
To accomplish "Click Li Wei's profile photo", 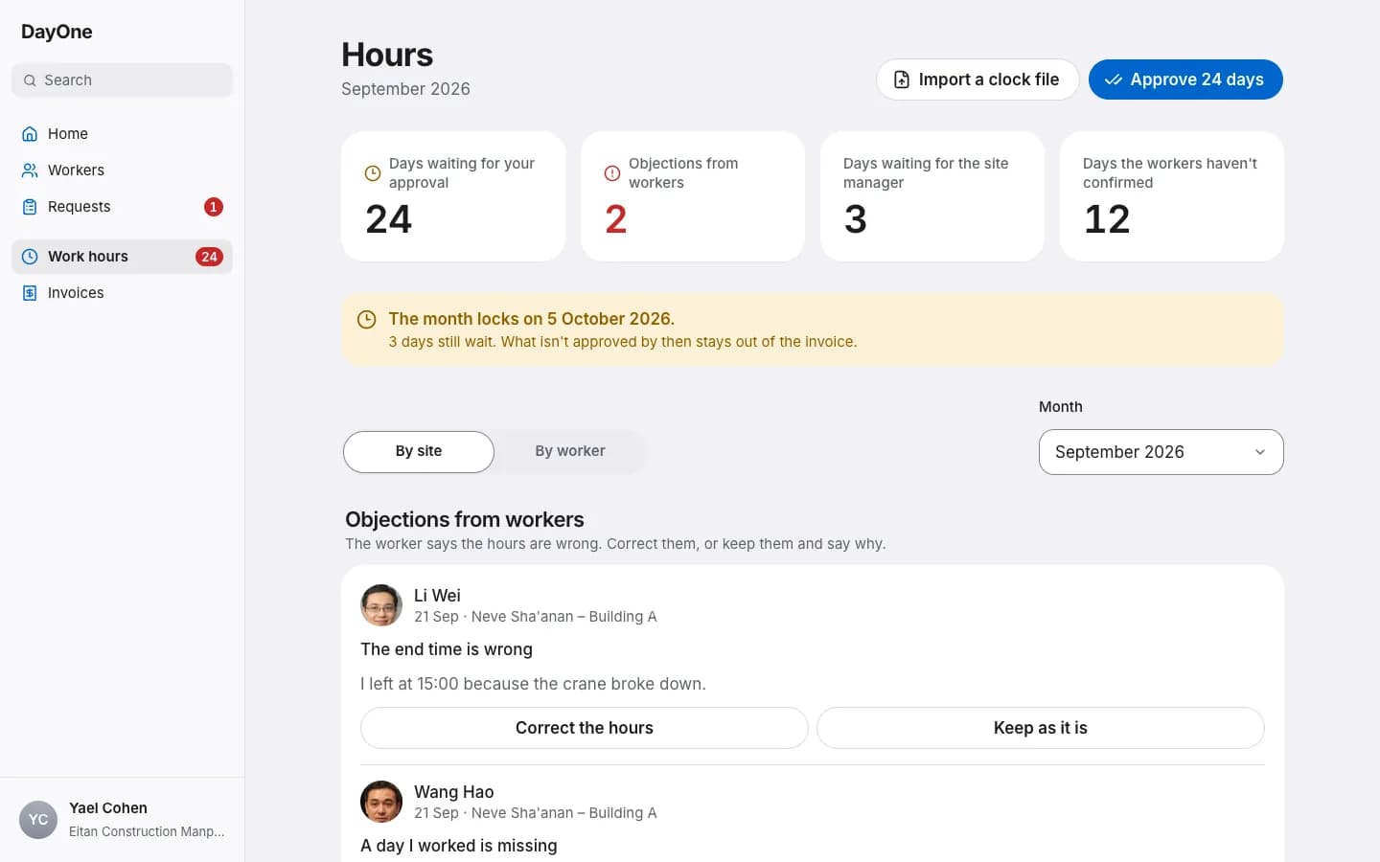I will (381, 605).
